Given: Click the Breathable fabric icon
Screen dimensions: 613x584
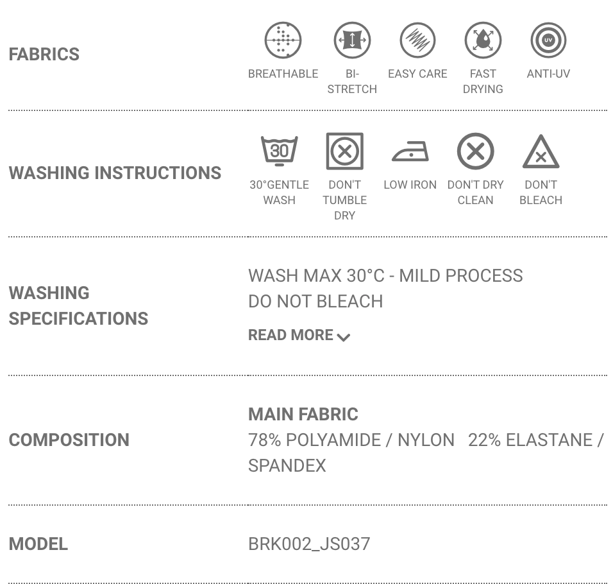Looking at the screenshot, I should [x=283, y=40].
